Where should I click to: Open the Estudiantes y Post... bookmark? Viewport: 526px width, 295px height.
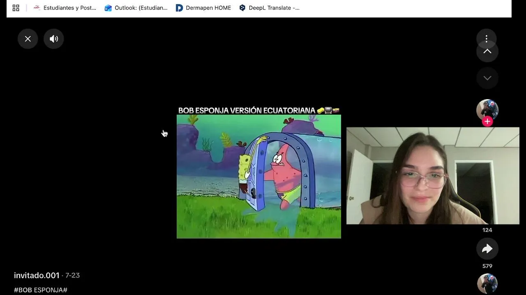pos(65,8)
